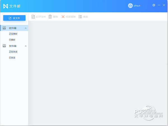Click the trash can delete icon
The image size is (168, 126).
pyautogui.click(x=50, y=17)
